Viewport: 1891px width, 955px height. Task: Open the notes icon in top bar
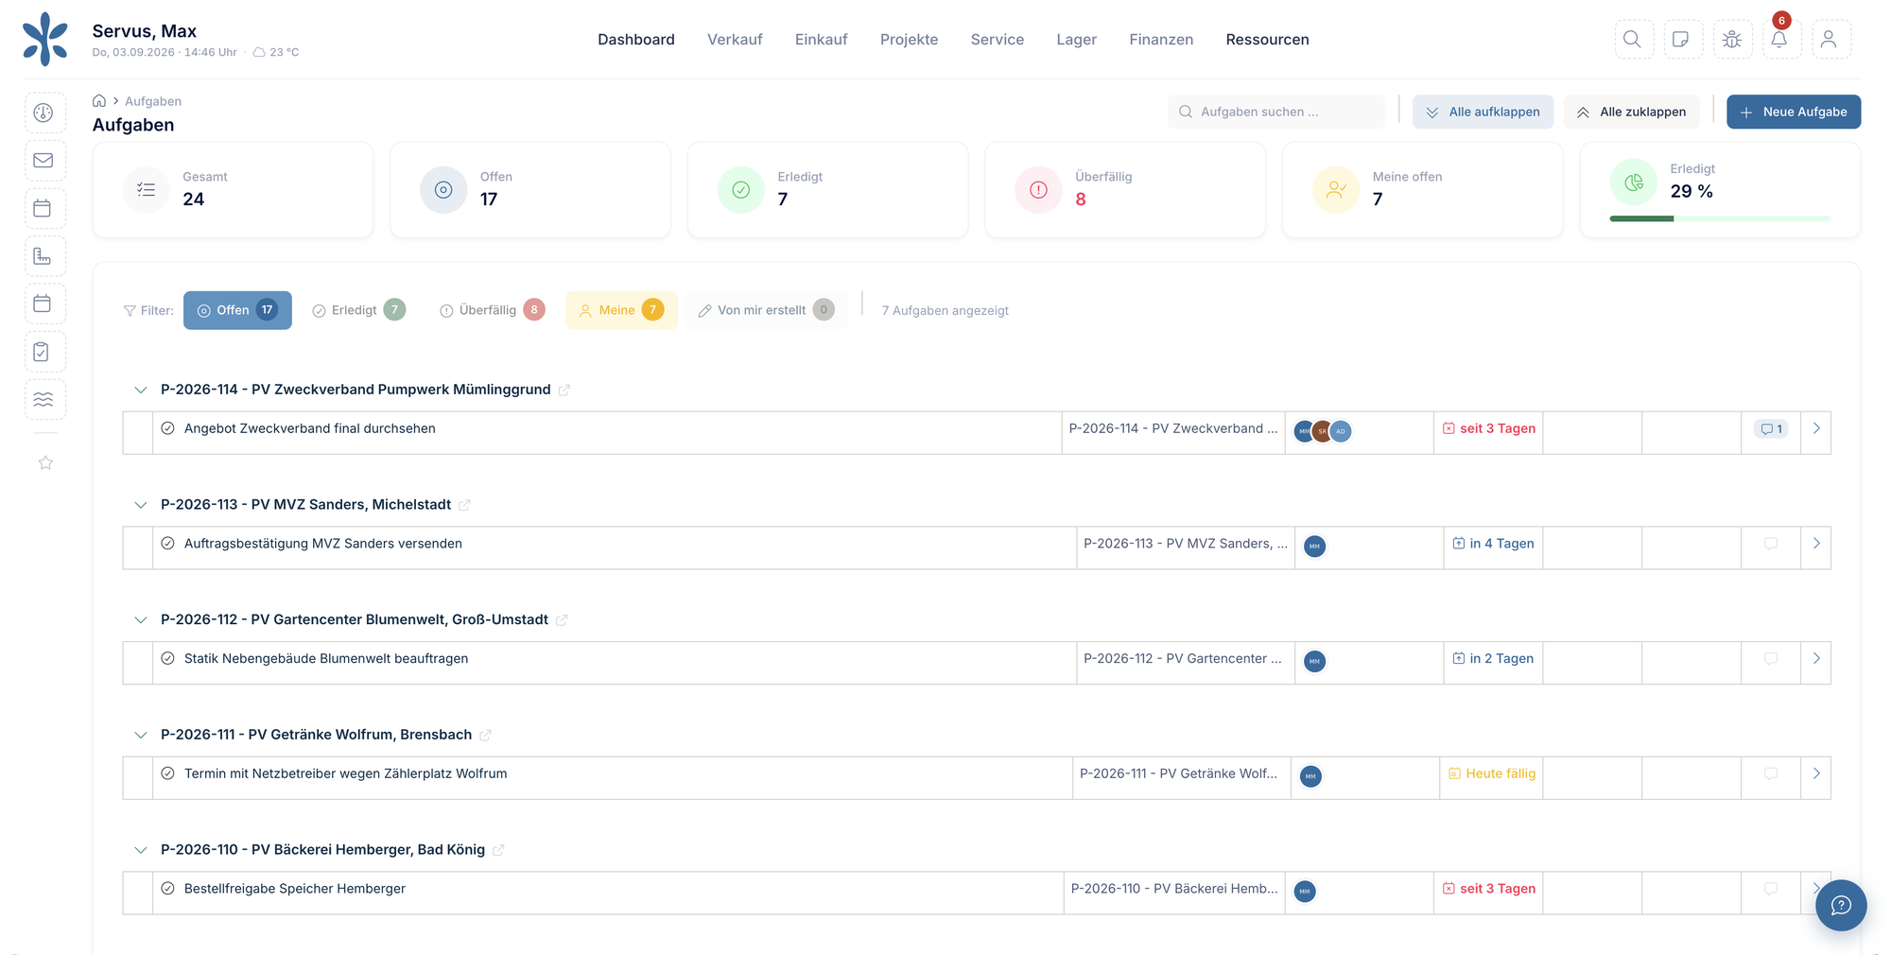pos(1682,40)
